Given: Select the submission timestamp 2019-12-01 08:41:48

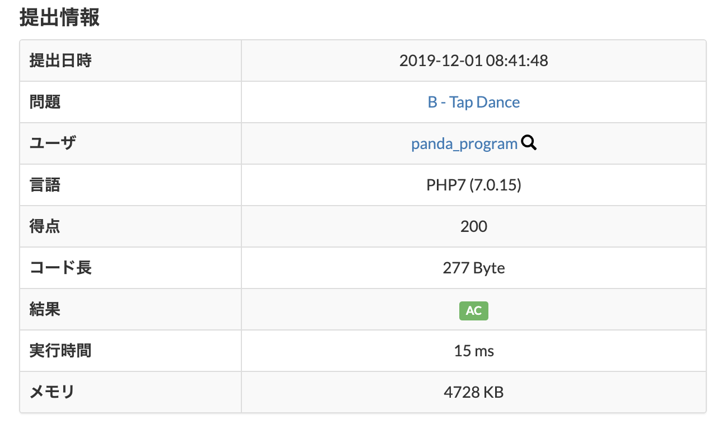Looking at the screenshot, I should click(x=473, y=61).
